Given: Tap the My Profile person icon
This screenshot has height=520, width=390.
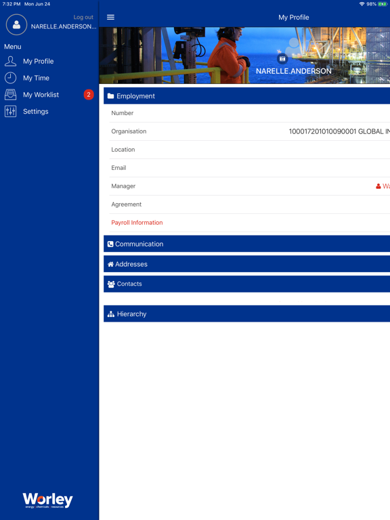Looking at the screenshot, I should pyautogui.click(x=10, y=61).
